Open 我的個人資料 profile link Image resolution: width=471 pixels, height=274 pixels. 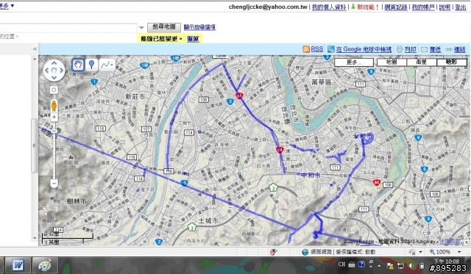point(329,7)
